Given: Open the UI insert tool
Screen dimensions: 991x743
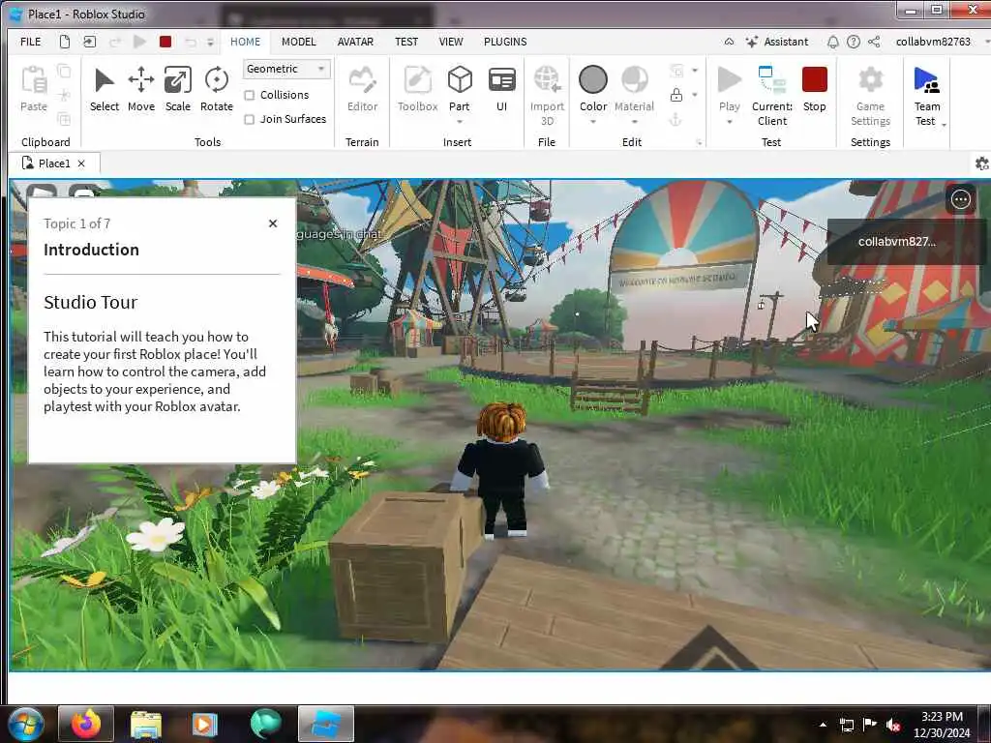Looking at the screenshot, I should tap(502, 89).
